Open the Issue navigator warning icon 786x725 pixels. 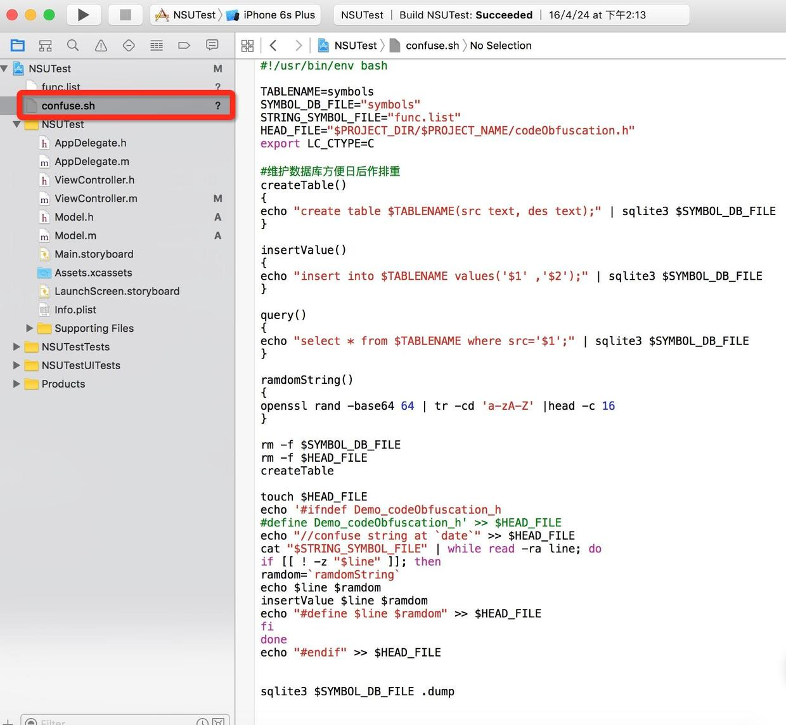(x=101, y=45)
